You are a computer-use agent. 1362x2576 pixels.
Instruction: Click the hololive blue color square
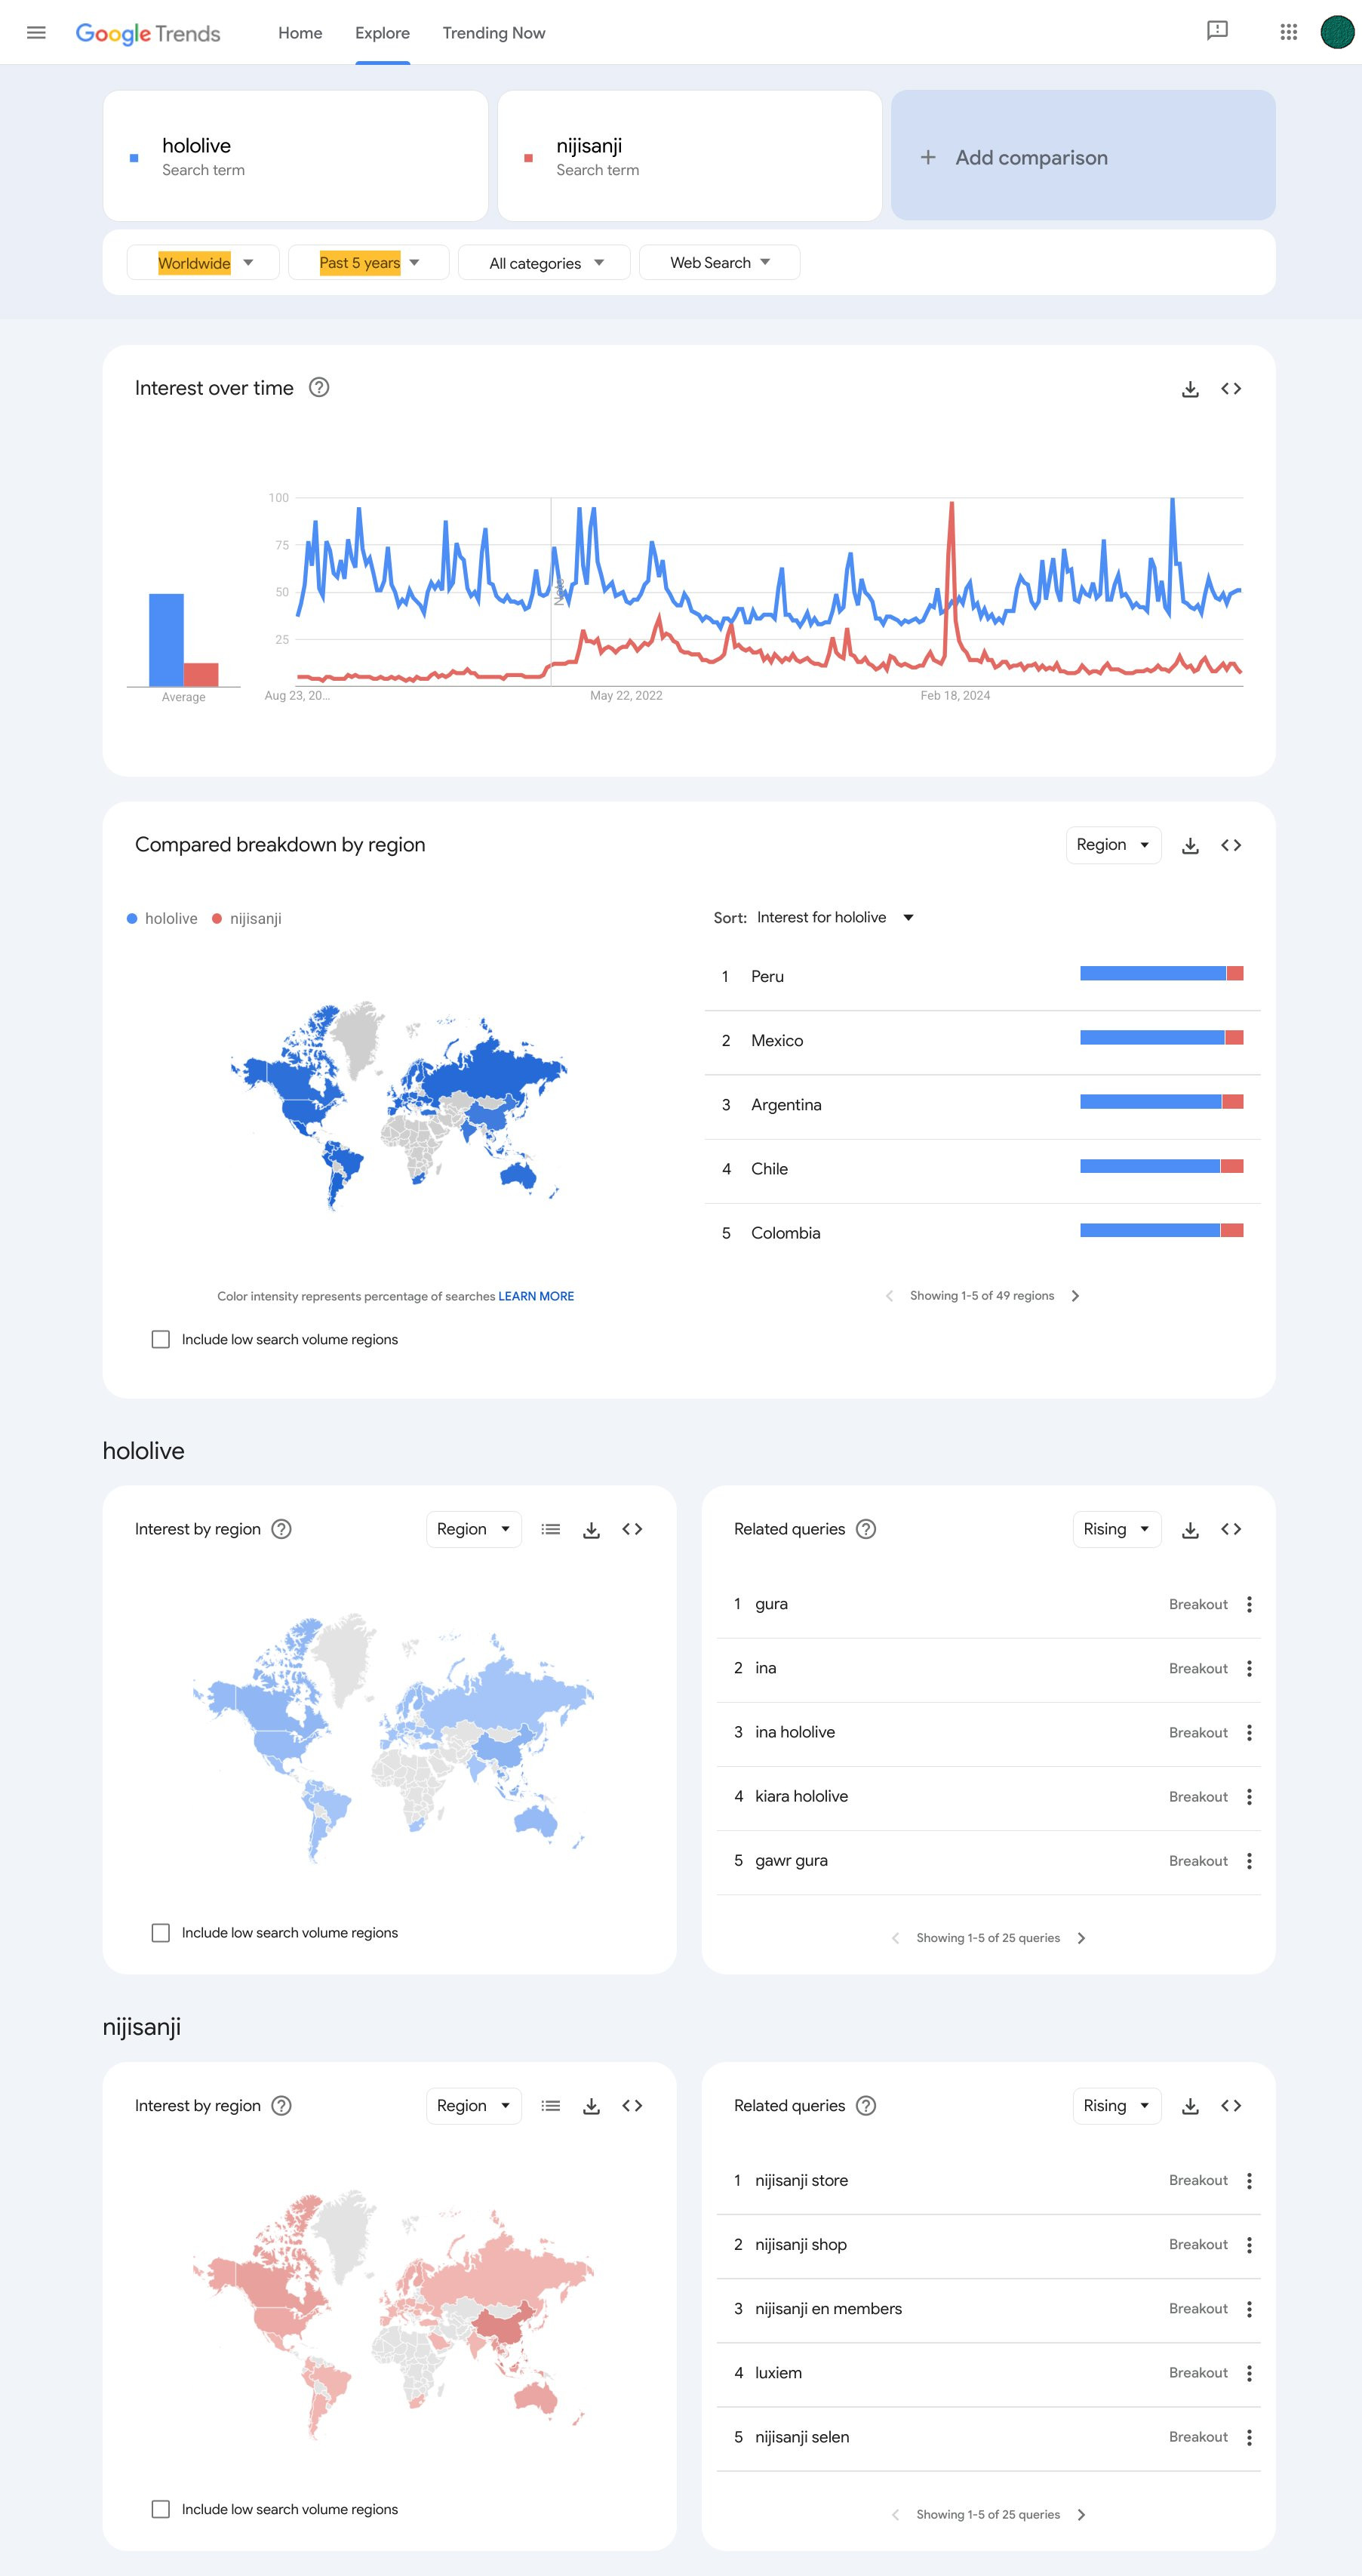coord(134,158)
